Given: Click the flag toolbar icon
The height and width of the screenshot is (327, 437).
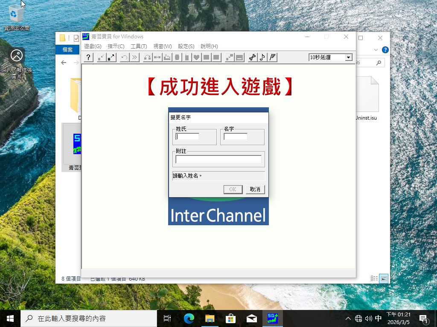Looking at the screenshot, I should click(x=273, y=57).
